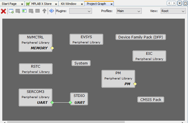Switch to the Start Page tab
This screenshot has height=123, width=188.
point(9,4)
